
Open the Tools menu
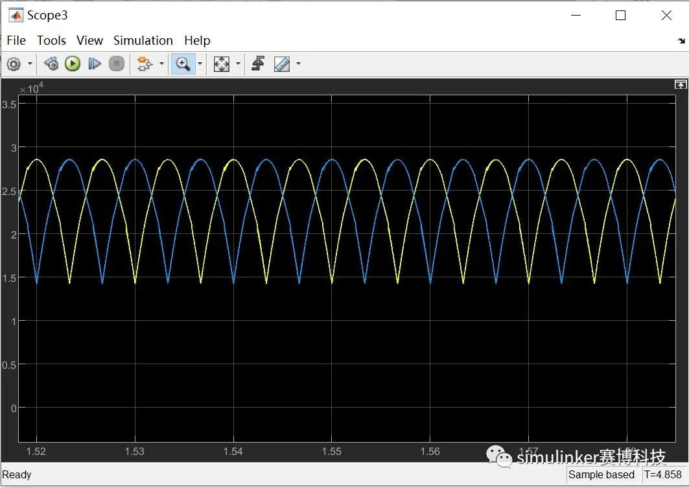[51, 40]
